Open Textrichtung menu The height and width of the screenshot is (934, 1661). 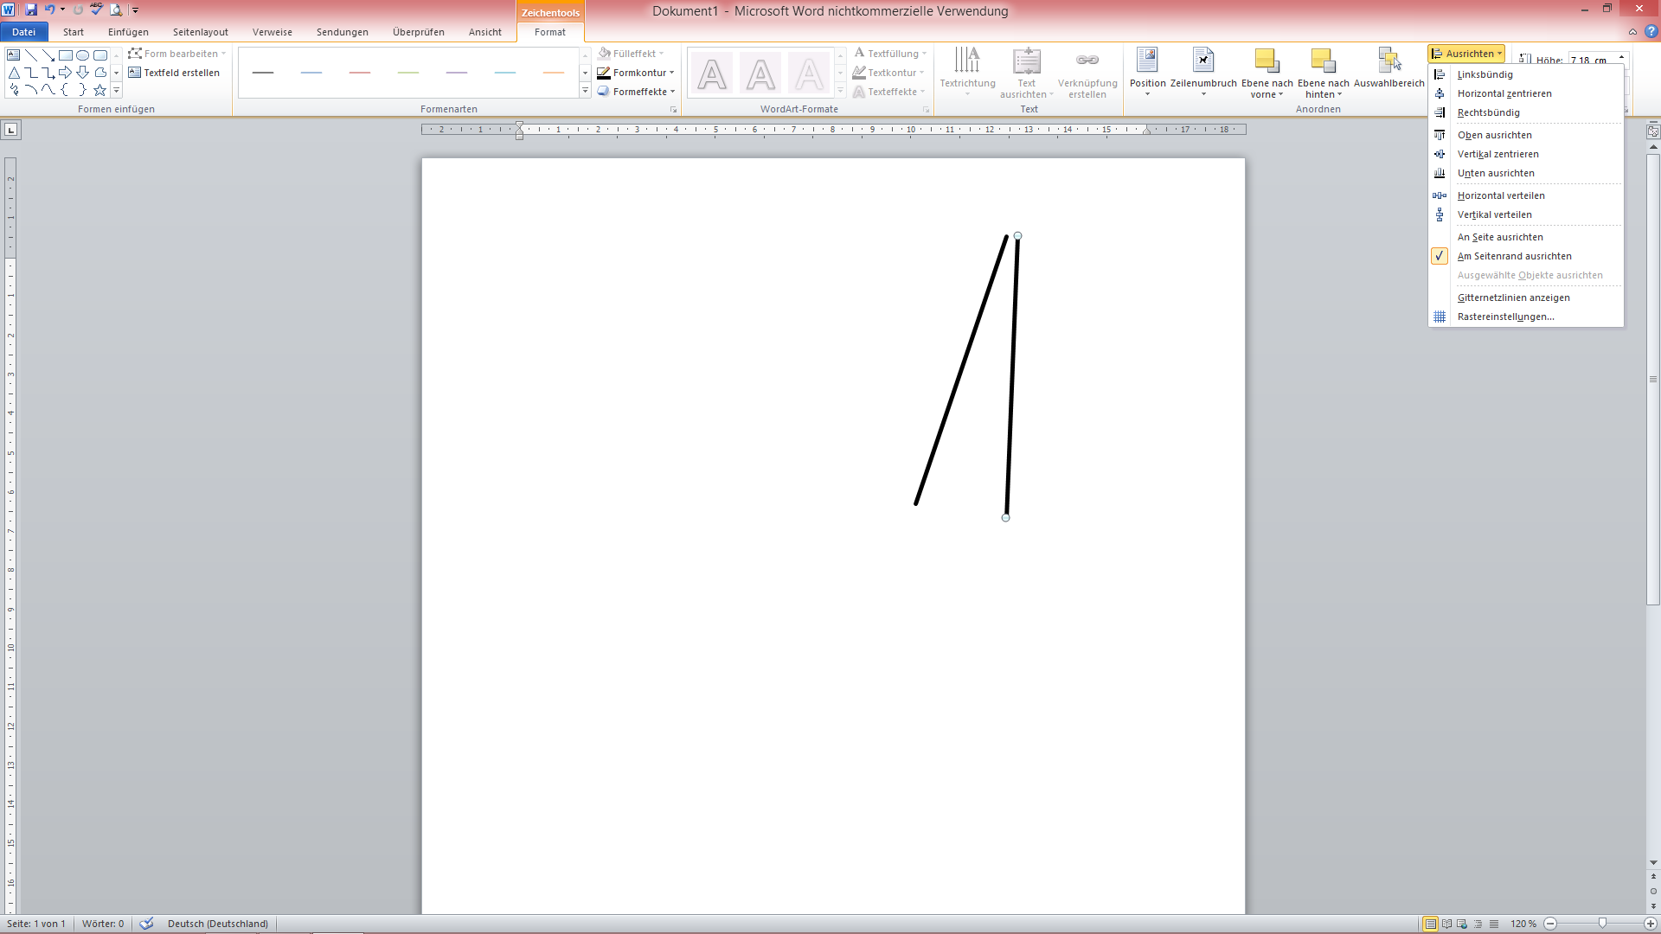coord(967,71)
